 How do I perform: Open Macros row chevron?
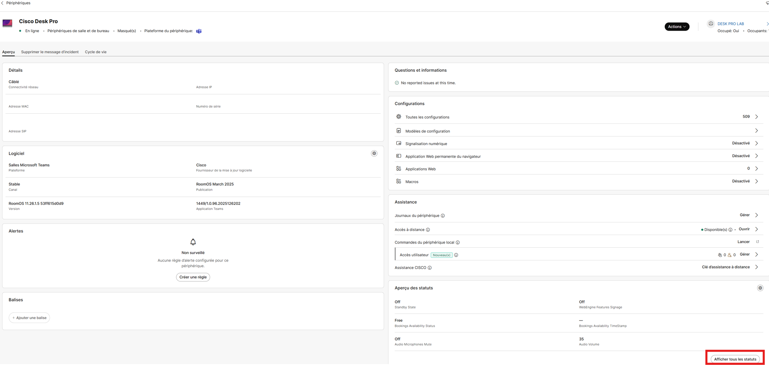click(756, 181)
